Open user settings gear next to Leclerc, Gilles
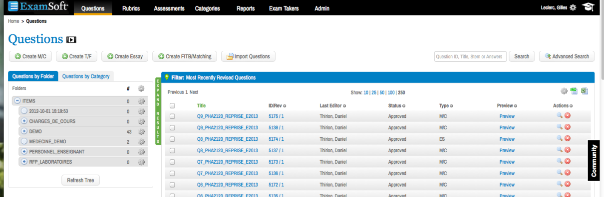 point(573,7)
